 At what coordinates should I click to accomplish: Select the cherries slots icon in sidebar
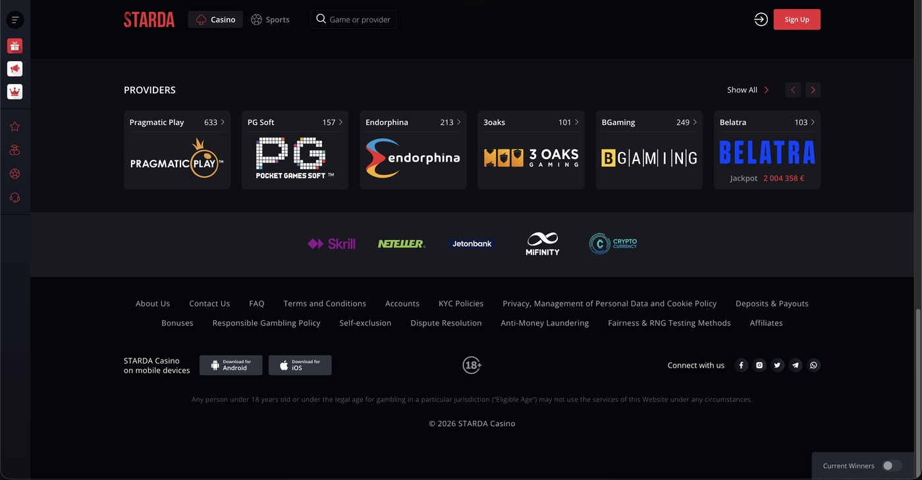[15, 151]
